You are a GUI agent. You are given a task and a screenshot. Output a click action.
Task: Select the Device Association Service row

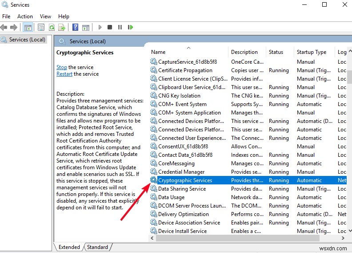point(248,222)
